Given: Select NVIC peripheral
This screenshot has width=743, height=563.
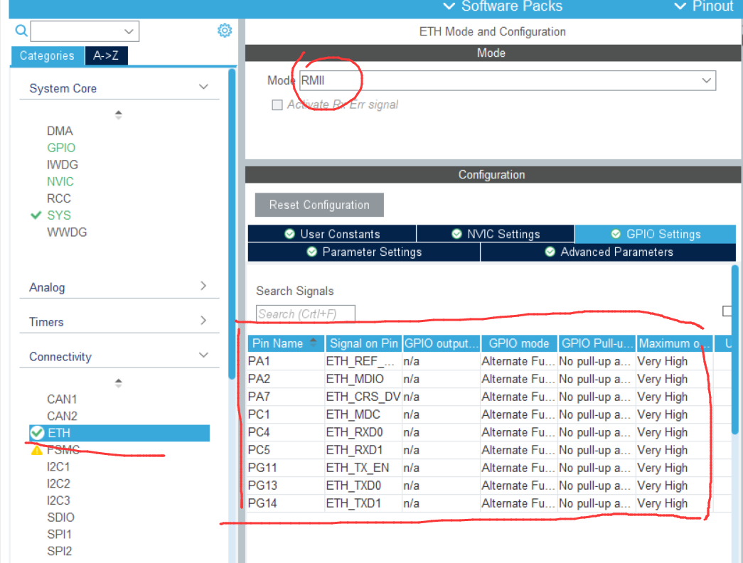Looking at the screenshot, I should [60, 181].
